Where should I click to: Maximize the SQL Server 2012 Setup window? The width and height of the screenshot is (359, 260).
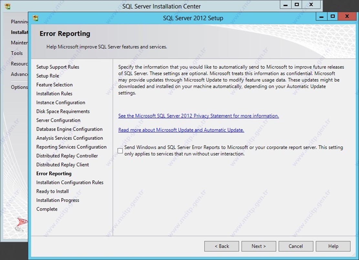tap(333, 16)
